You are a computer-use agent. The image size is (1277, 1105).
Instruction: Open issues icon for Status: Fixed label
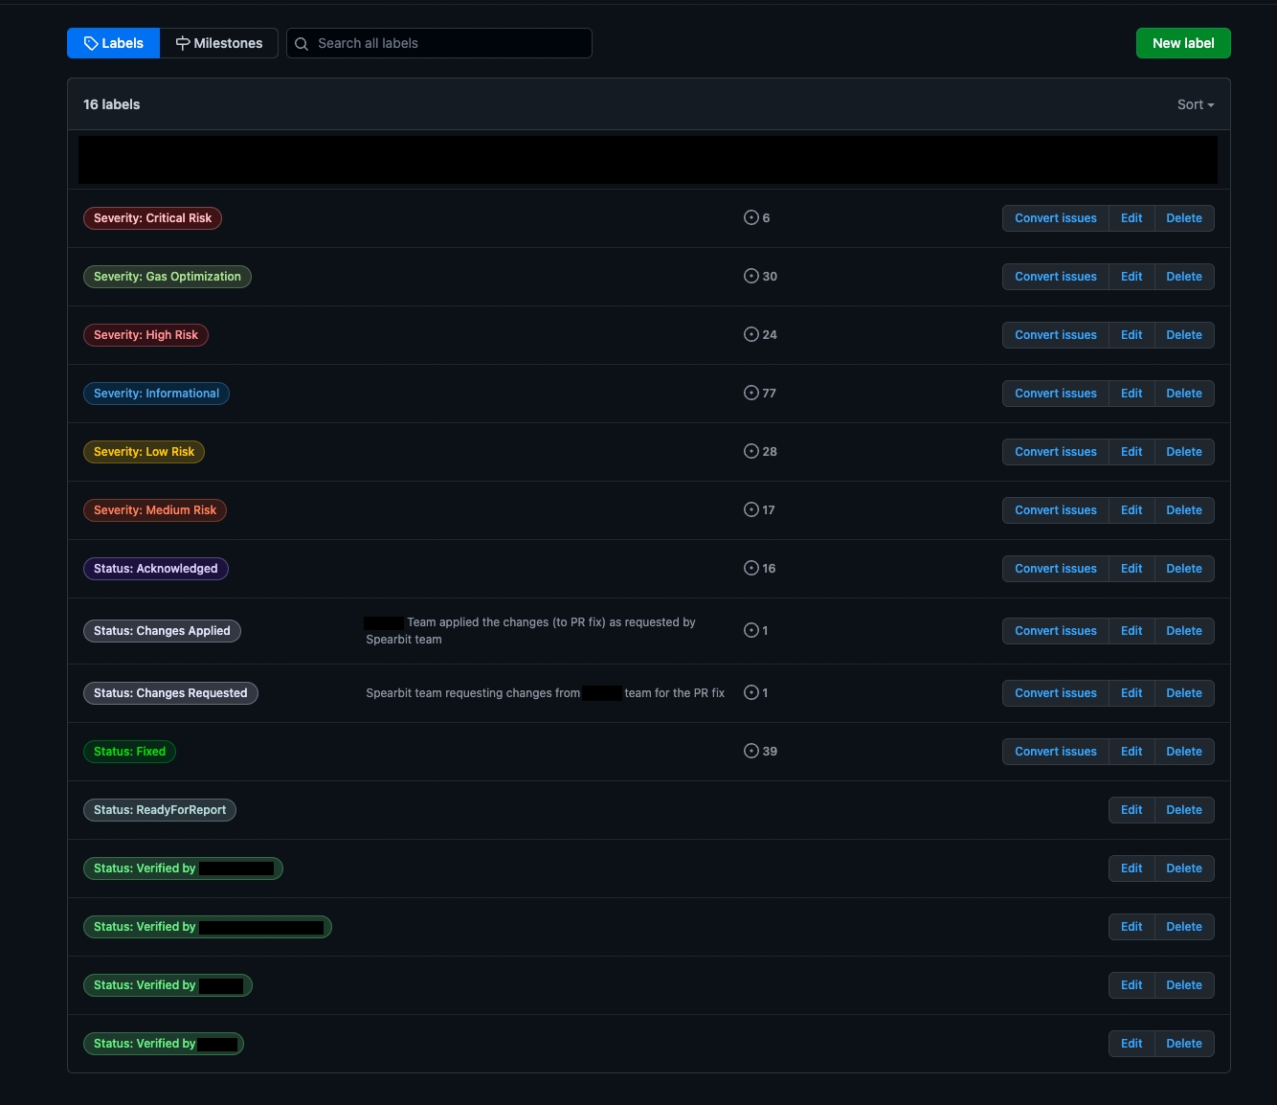(x=751, y=751)
